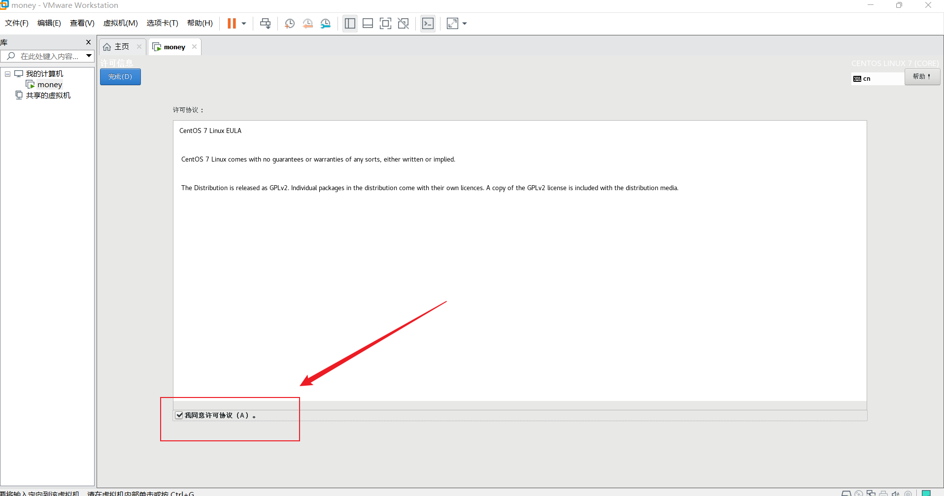Close the 主页 tab
This screenshot has width=944, height=496.
(x=139, y=47)
